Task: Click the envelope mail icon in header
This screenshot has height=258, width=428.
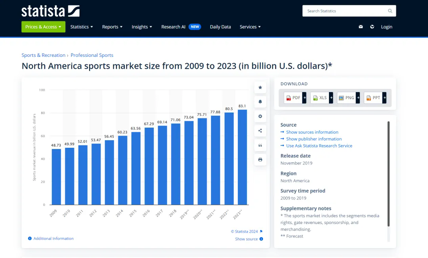Action: (x=361, y=27)
